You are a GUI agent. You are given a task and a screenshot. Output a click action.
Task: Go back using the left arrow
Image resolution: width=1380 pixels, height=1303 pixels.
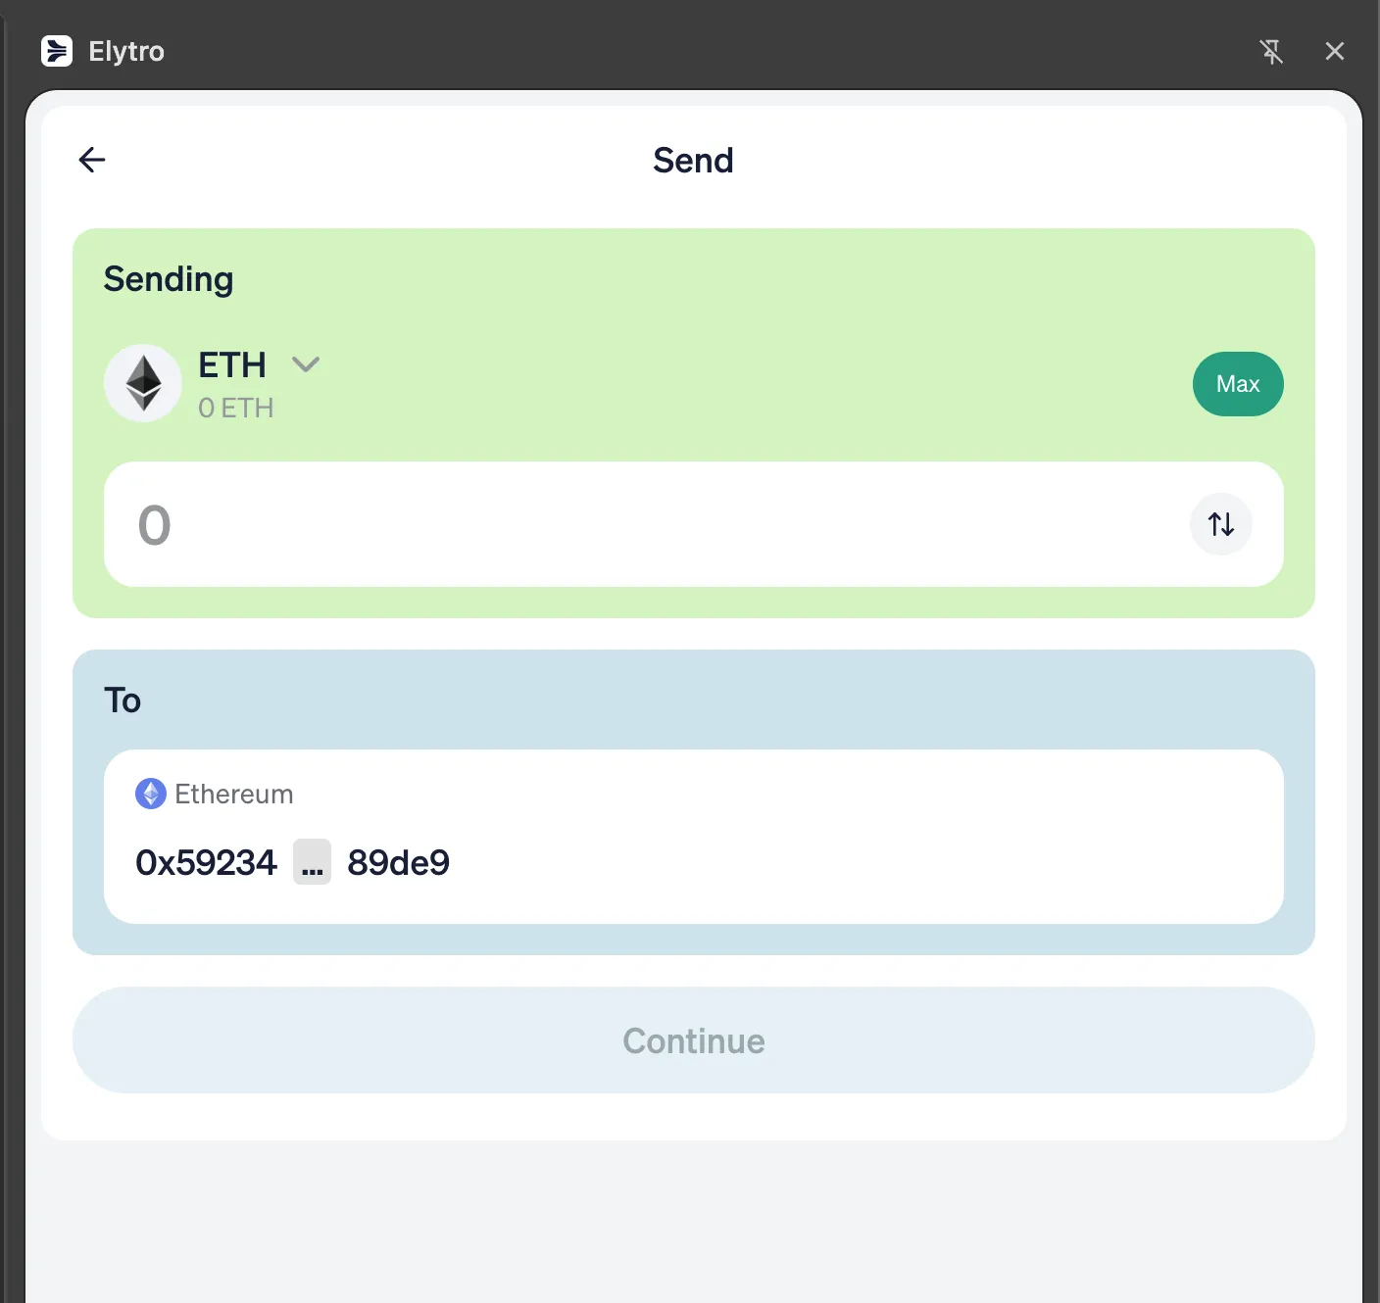point(91,159)
